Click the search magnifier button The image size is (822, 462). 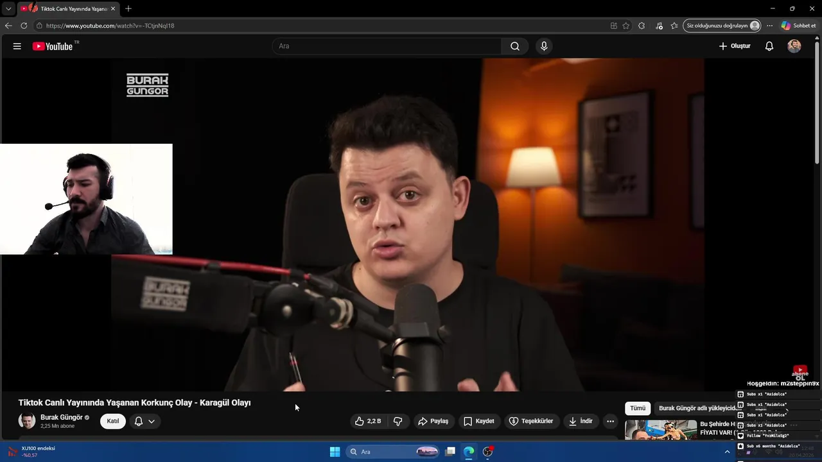(x=515, y=46)
